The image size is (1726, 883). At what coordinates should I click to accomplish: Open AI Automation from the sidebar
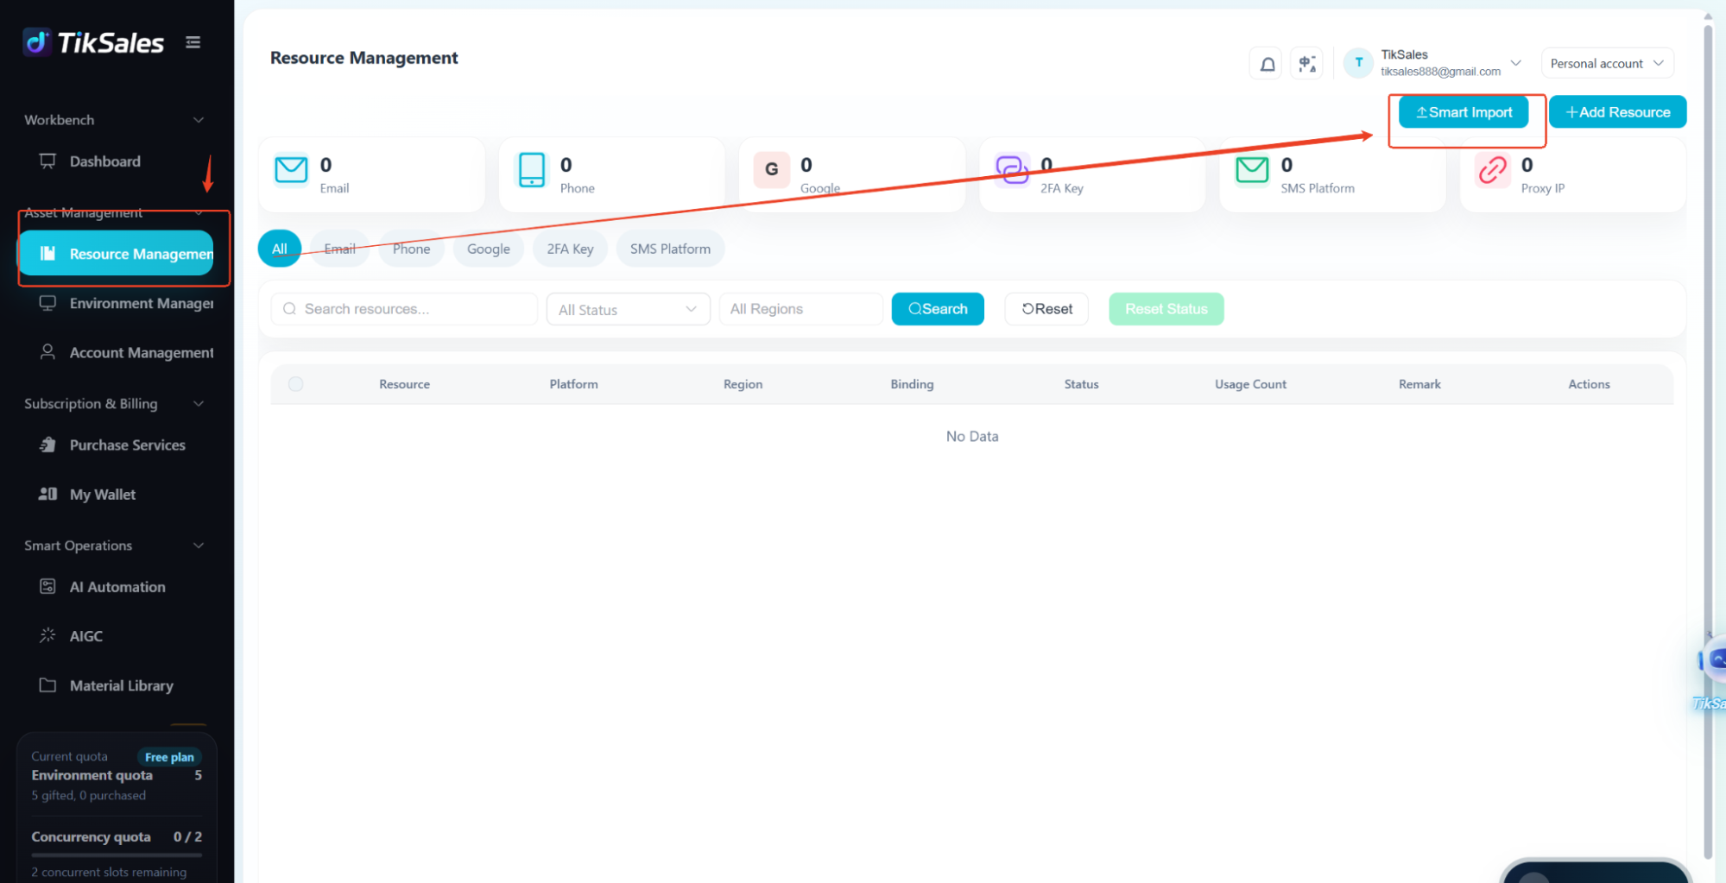click(x=117, y=587)
